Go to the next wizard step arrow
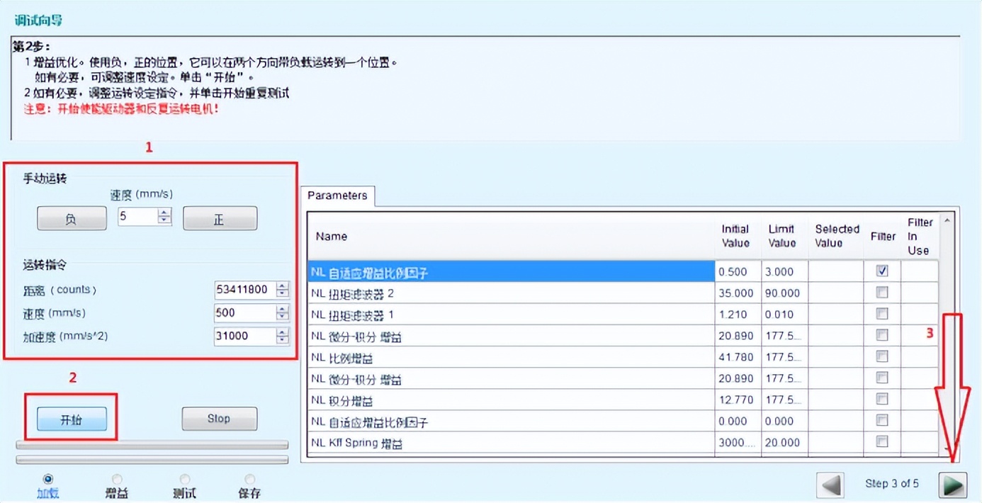This screenshot has width=982, height=503. click(x=953, y=485)
